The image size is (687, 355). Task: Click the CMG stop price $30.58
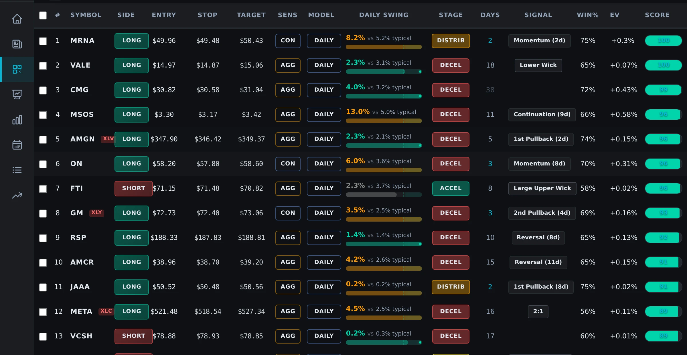tap(208, 90)
